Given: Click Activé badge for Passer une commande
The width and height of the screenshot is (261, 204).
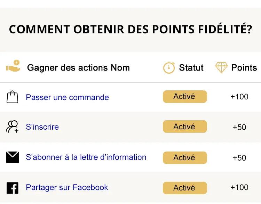Looking at the screenshot, I should (x=184, y=97).
